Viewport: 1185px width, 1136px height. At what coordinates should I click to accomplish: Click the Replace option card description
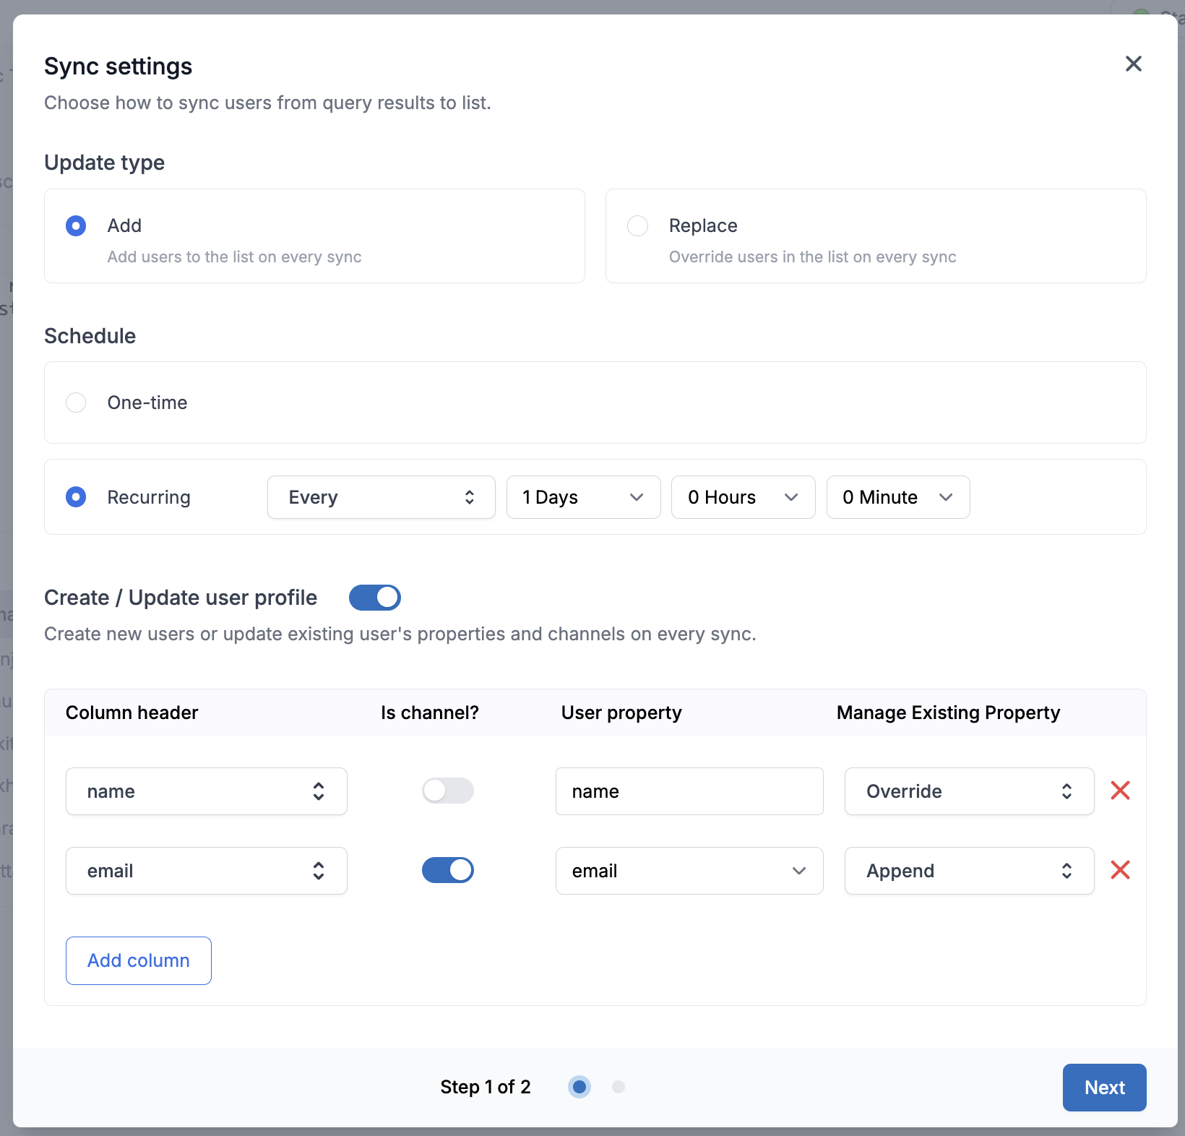coord(813,257)
